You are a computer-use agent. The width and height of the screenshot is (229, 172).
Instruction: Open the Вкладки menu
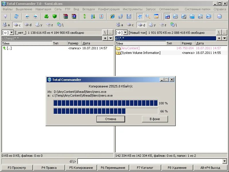(89, 9)
